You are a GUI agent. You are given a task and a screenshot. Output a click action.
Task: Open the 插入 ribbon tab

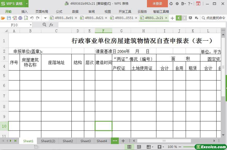click(24, 11)
